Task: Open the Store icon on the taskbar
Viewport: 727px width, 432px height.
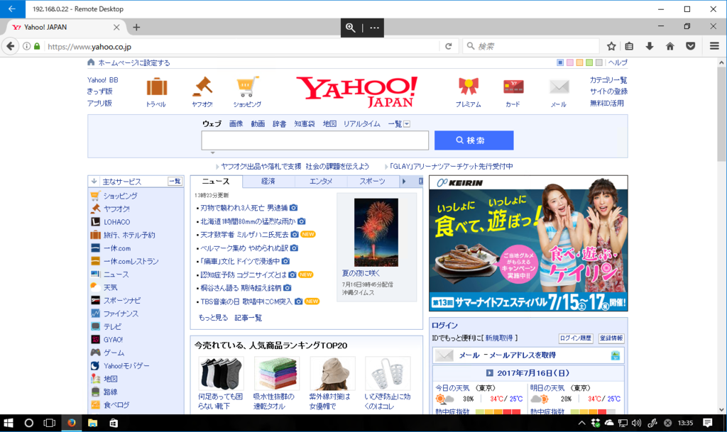Action: [114, 423]
